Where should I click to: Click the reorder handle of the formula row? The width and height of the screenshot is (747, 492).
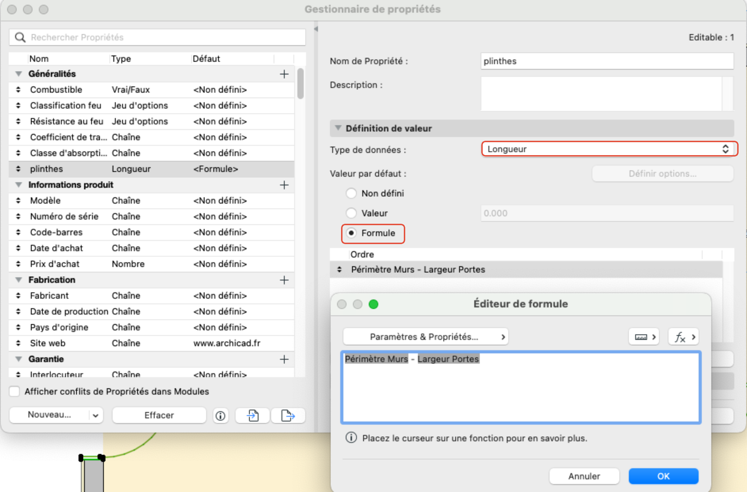click(x=339, y=269)
